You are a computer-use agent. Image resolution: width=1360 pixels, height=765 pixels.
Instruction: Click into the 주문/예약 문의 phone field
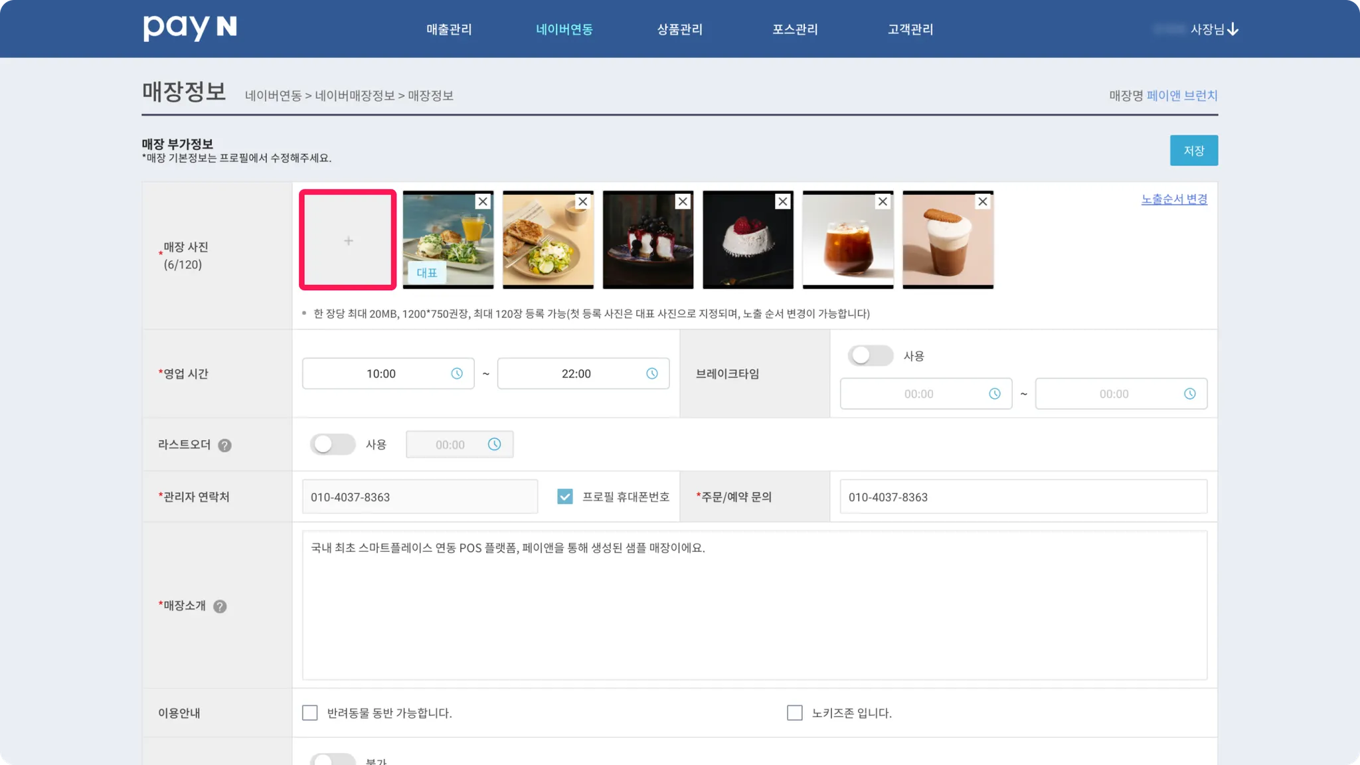coord(1023,497)
